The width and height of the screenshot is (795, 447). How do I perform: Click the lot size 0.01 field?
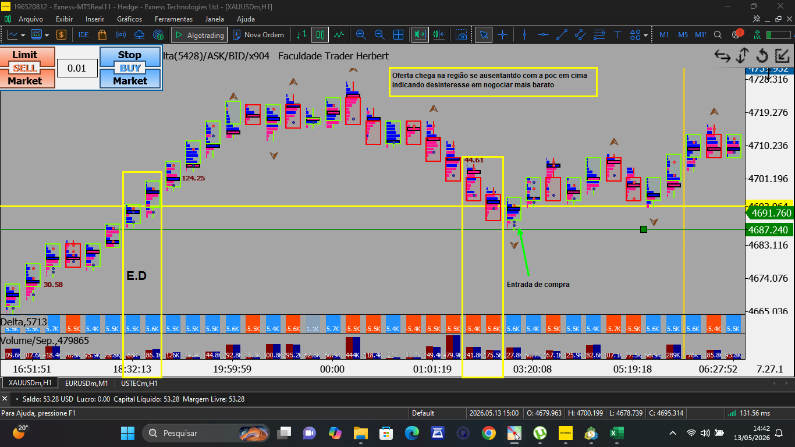[76, 68]
